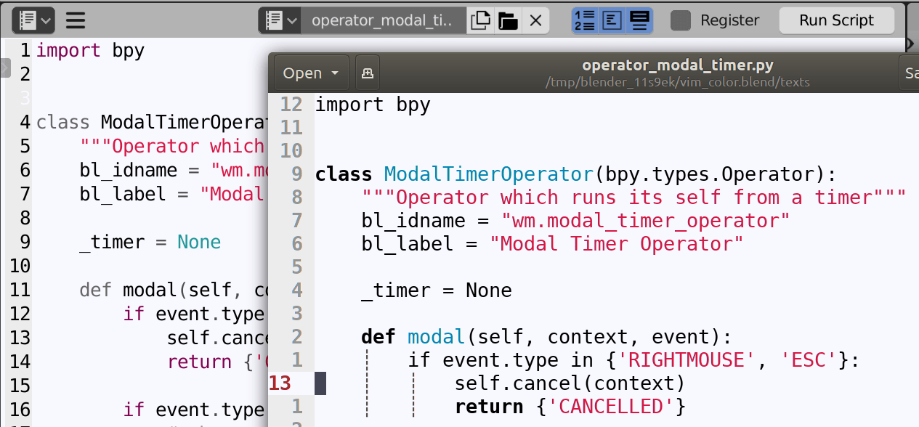
Task: Expand the right-side panel arrow
Action: click(x=910, y=44)
